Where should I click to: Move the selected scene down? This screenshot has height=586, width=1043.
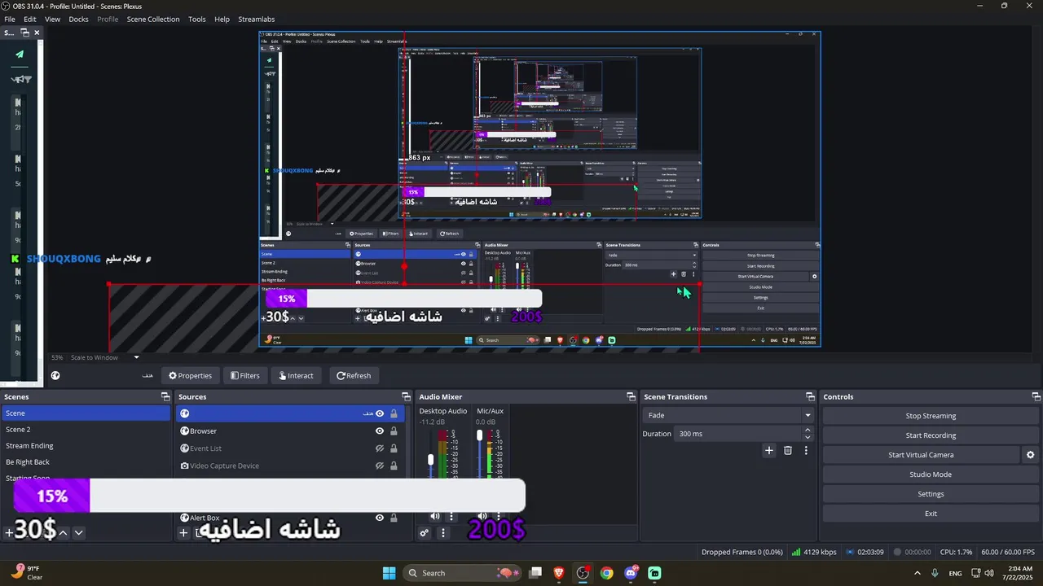[78, 533]
